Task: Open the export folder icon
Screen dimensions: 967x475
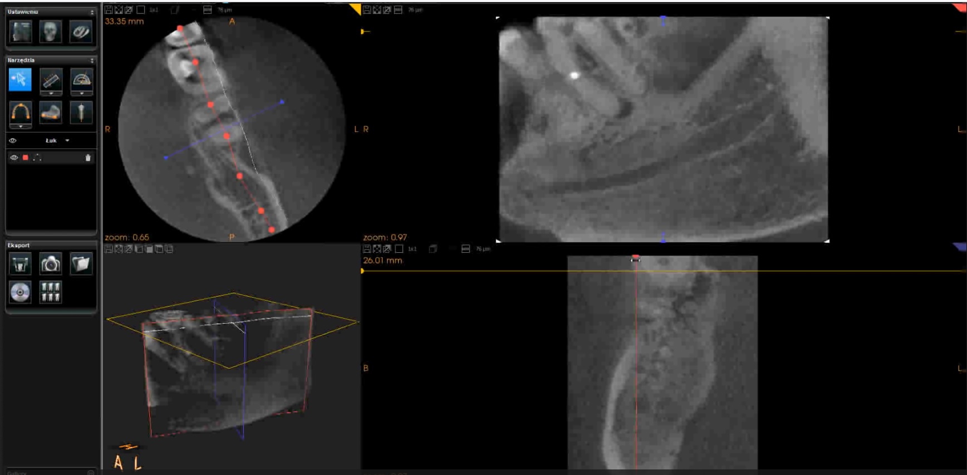Action: (81, 264)
